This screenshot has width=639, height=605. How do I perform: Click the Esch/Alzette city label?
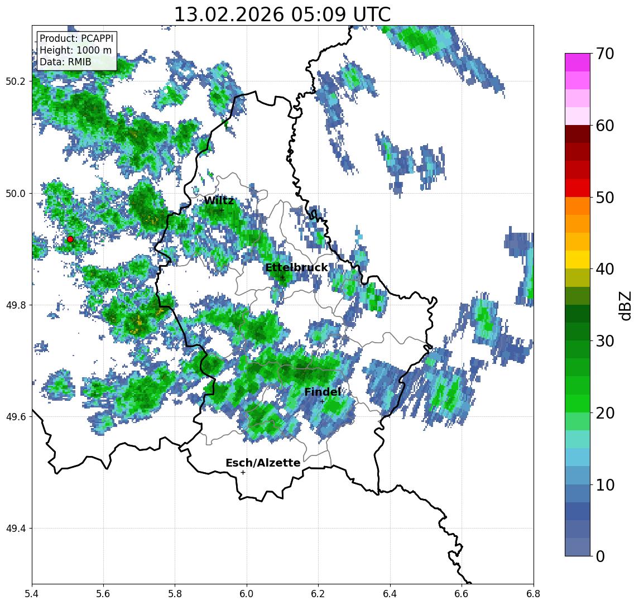pos(263,463)
